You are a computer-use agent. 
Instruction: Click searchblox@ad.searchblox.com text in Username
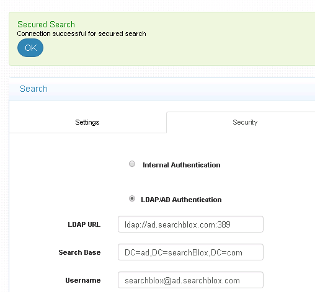(182, 280)
